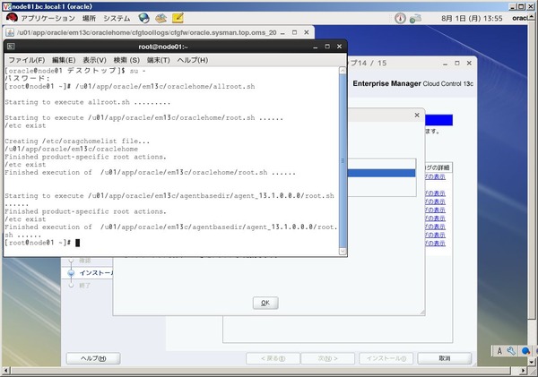Click the network connection icon in tray

click(x=415, y=18)
